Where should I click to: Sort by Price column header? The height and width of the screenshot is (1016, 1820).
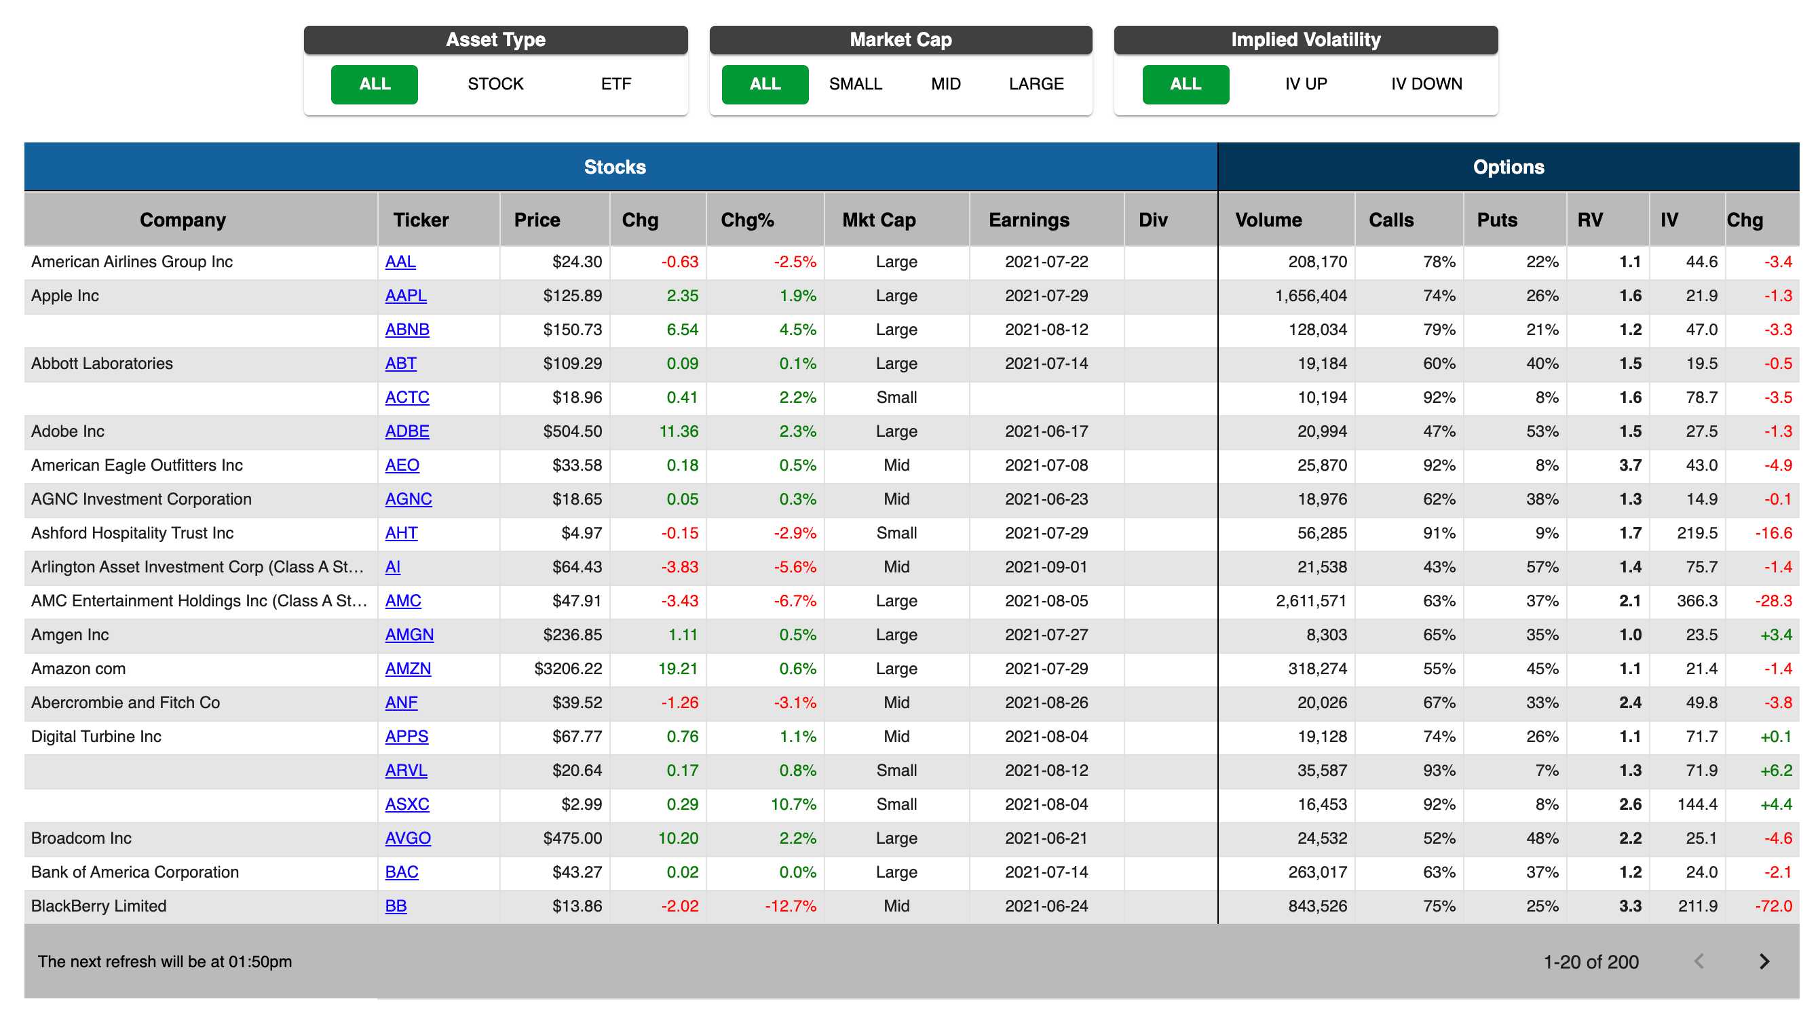click(537, 220)
